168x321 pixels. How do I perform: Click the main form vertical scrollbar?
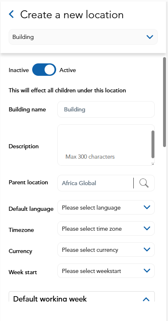(x=165, y=102)
